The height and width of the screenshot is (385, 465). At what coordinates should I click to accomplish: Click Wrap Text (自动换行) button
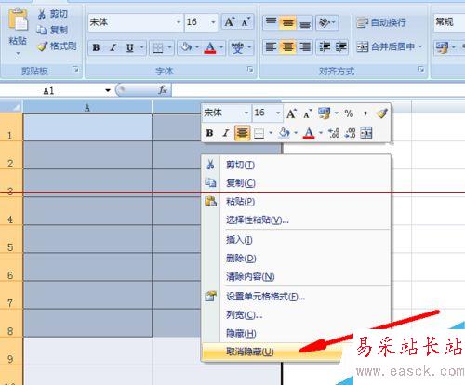(x=381, y=22)
